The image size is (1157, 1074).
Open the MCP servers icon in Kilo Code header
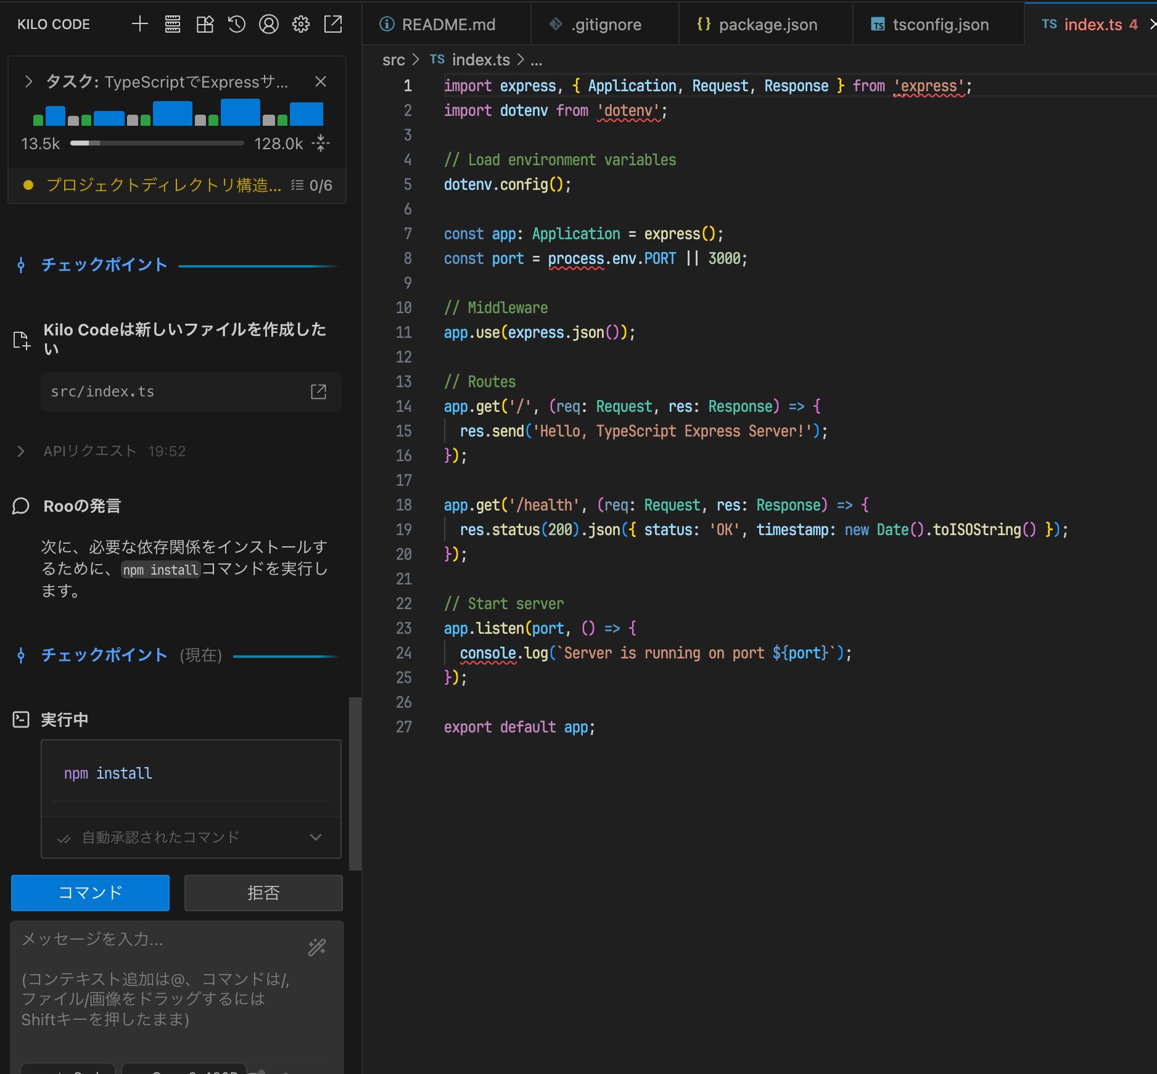[173, 24]
